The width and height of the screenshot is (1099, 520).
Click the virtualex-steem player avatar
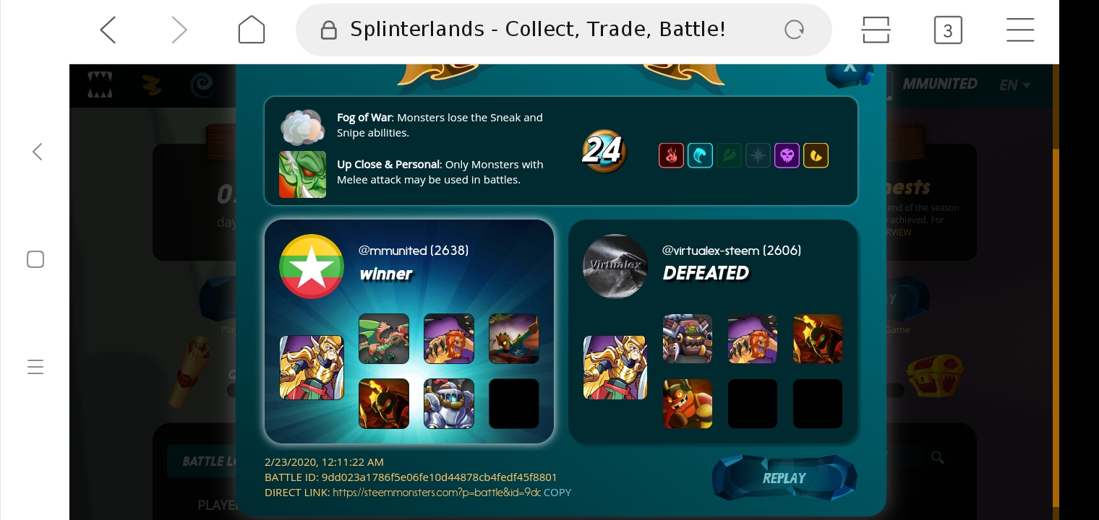coord(615,266)
